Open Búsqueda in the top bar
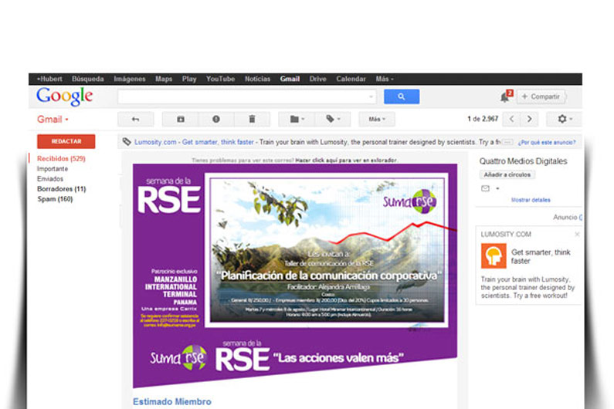This screenshot has height=409, width=614. click(88, 79)
